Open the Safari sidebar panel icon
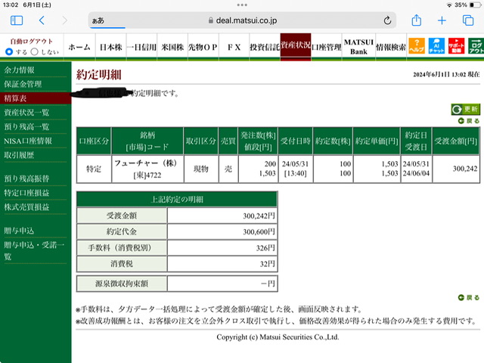This screenshot has height=363, width=484. click(x=17, y=20)
